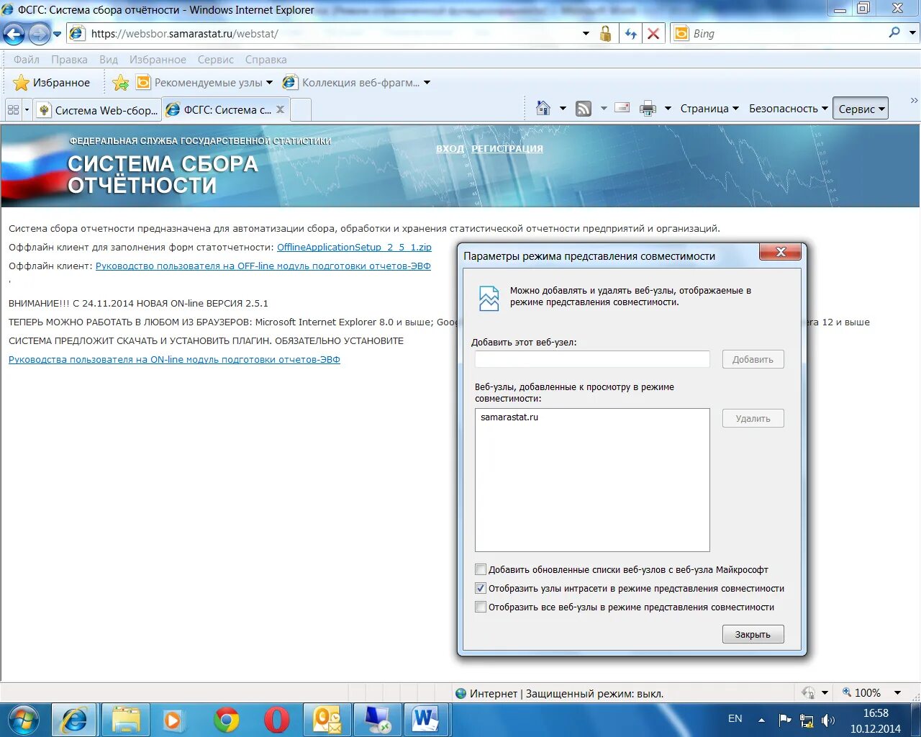Screen dimensions: 921x737
Task: Click the EN language indicator in tray
Action: tap(735, 718)
